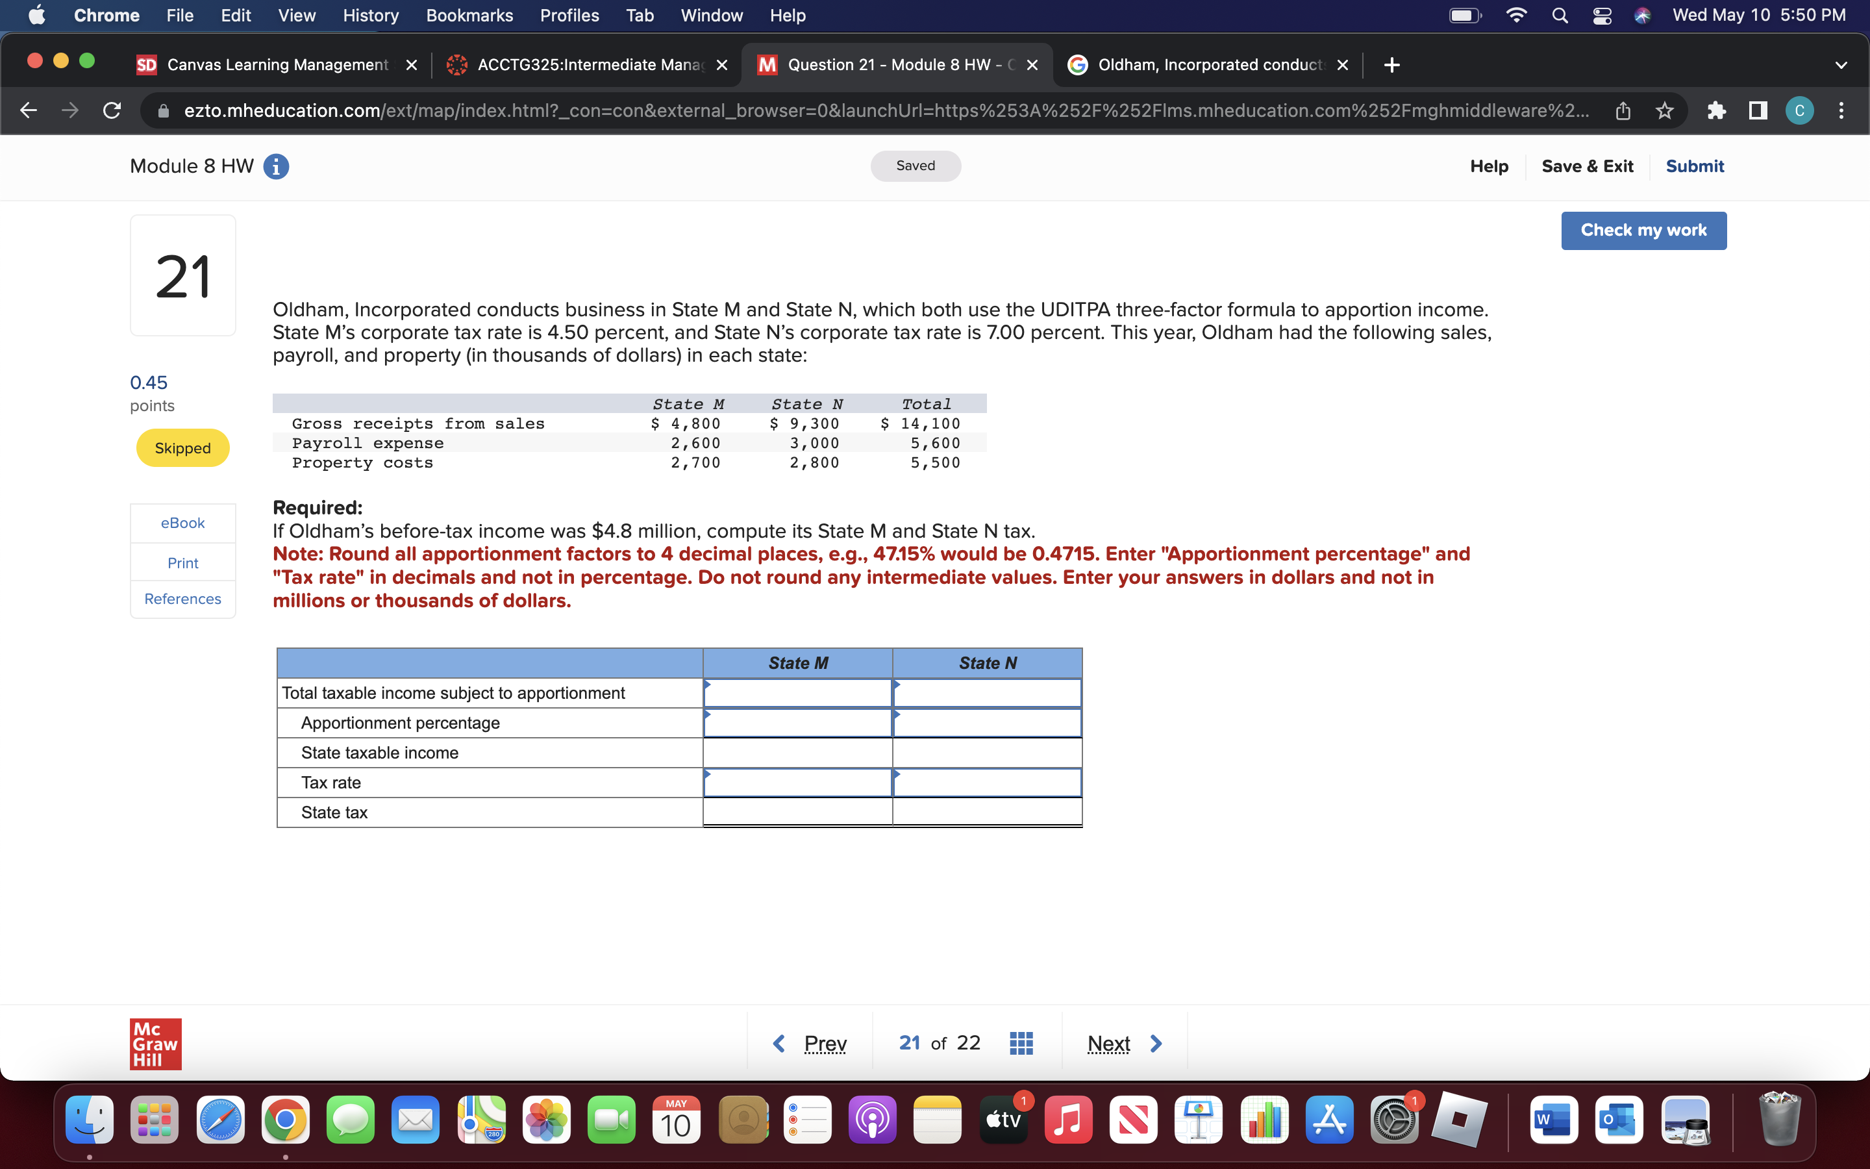Open Chrome's three-dot menu
This screenshot has height=1169, width=1870.
1841,110
